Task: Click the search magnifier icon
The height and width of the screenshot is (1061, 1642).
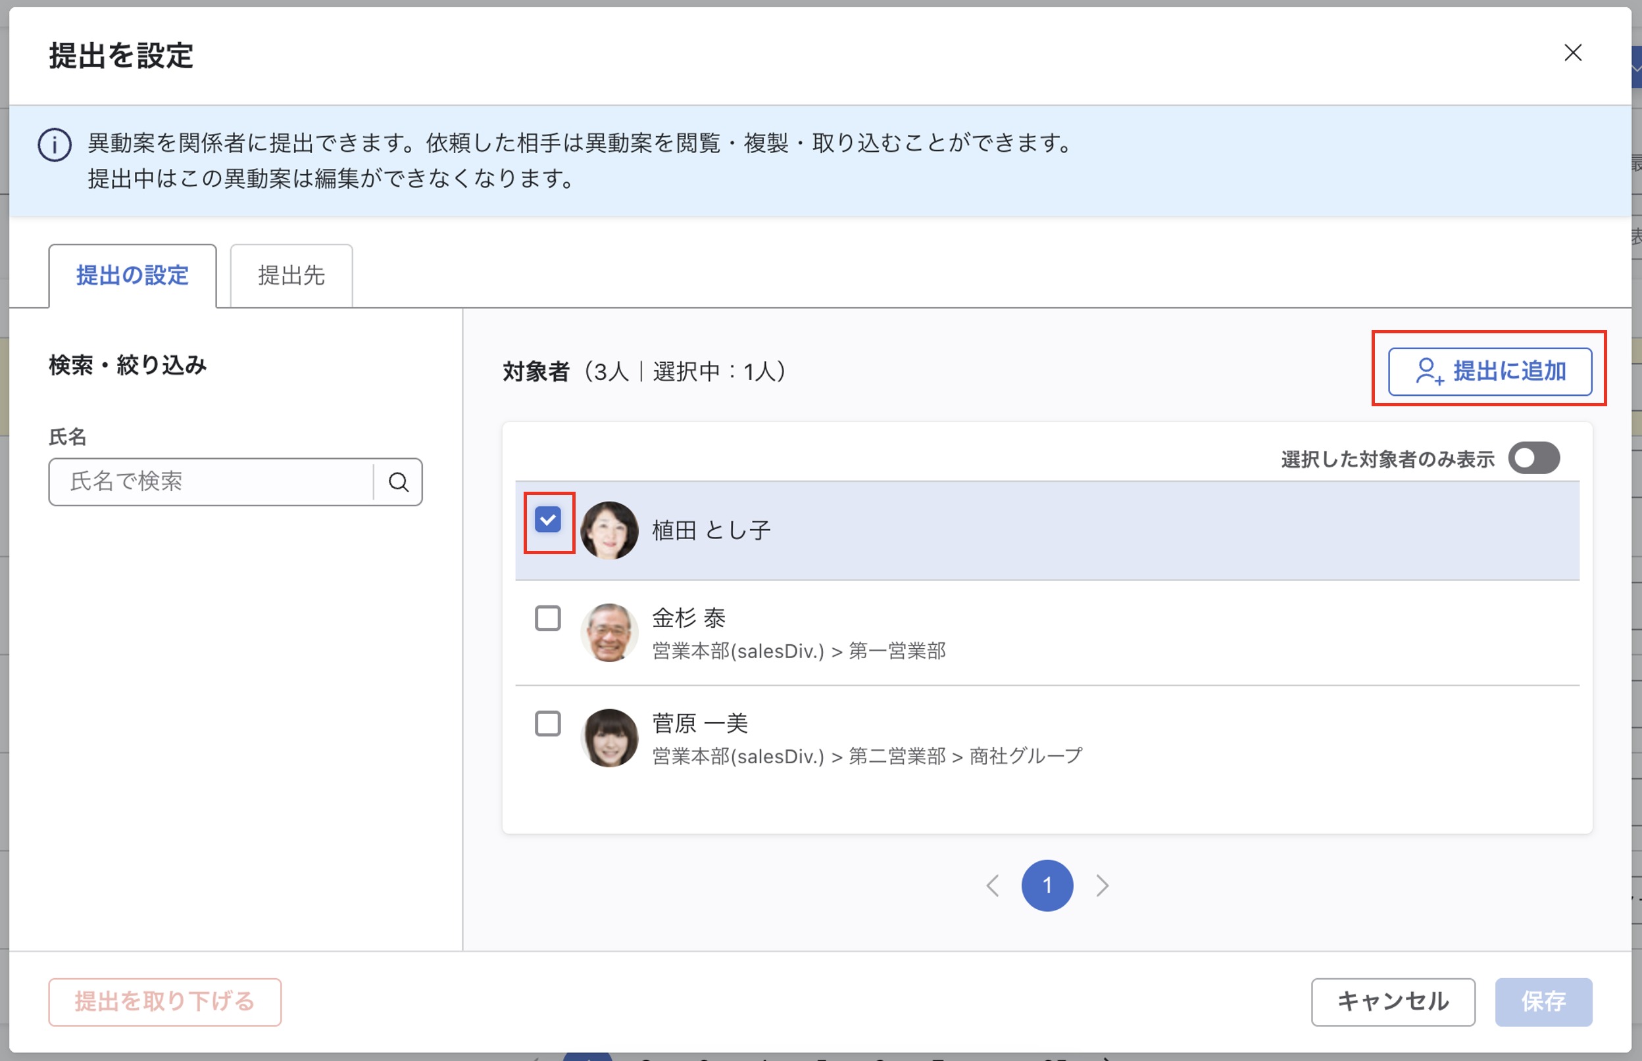Action: click(399, 482)
